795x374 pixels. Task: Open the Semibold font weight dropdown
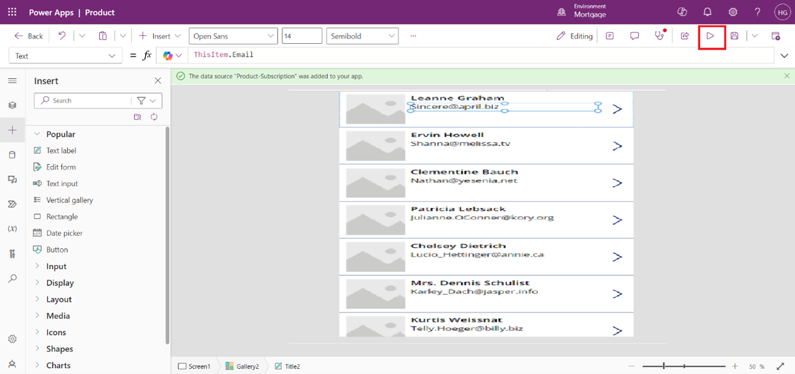(362, 36)
